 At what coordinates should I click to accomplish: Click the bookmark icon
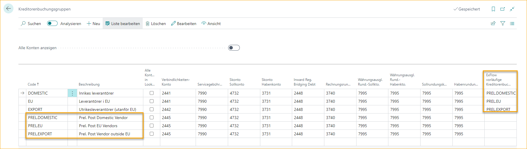click(493, 9)
